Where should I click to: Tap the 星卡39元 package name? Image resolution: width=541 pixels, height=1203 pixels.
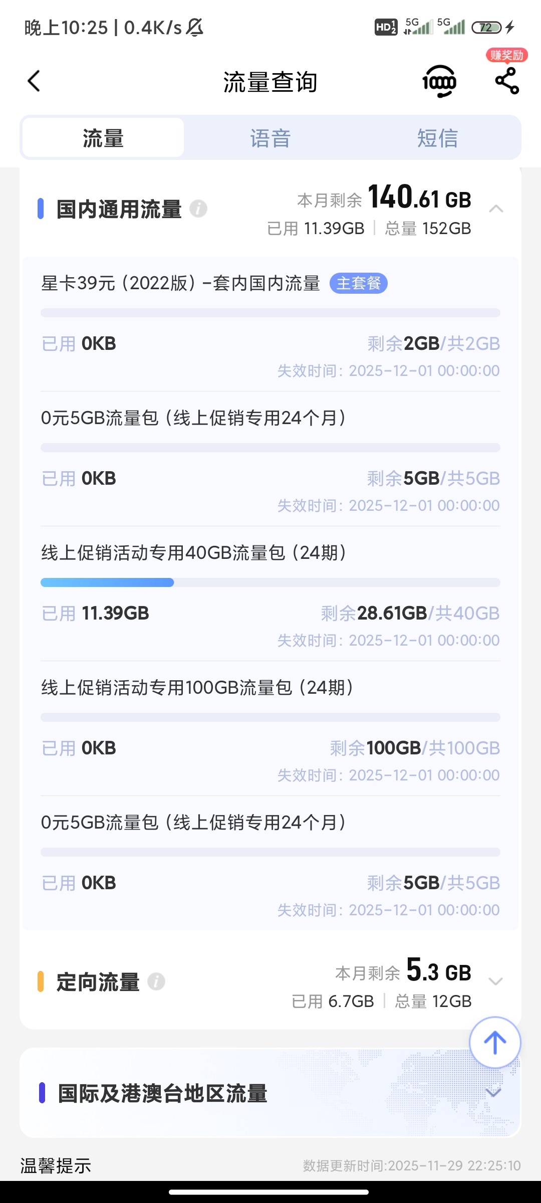coord(180,283)
